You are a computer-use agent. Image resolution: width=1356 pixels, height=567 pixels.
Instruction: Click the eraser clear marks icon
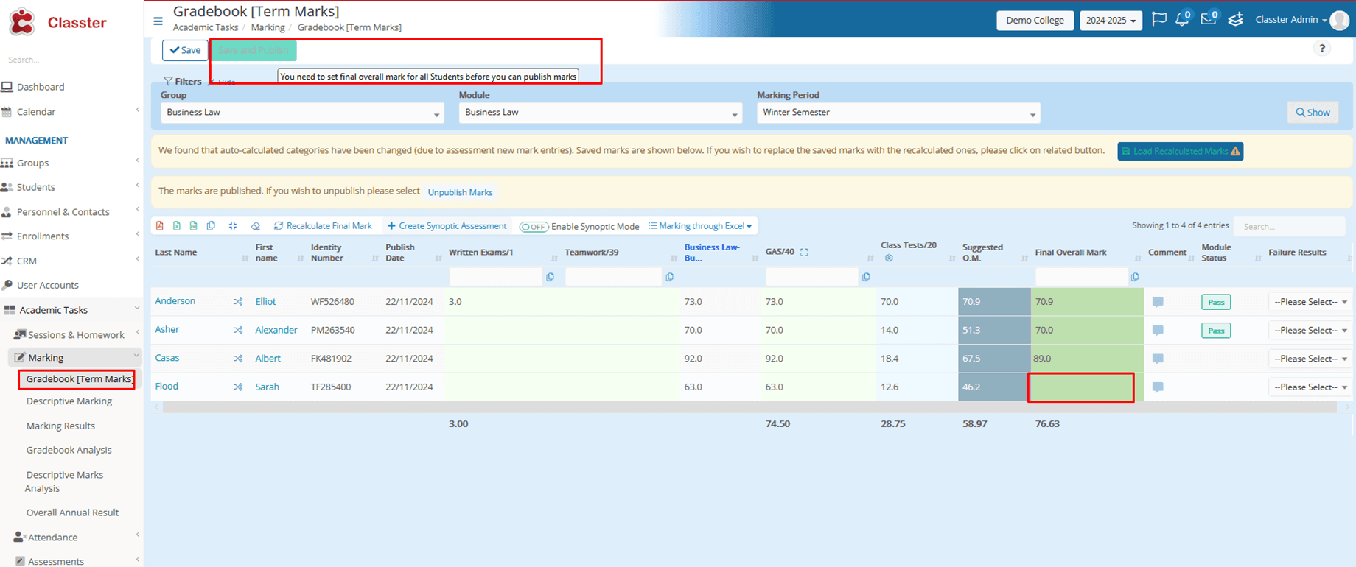tap(256, 226)
